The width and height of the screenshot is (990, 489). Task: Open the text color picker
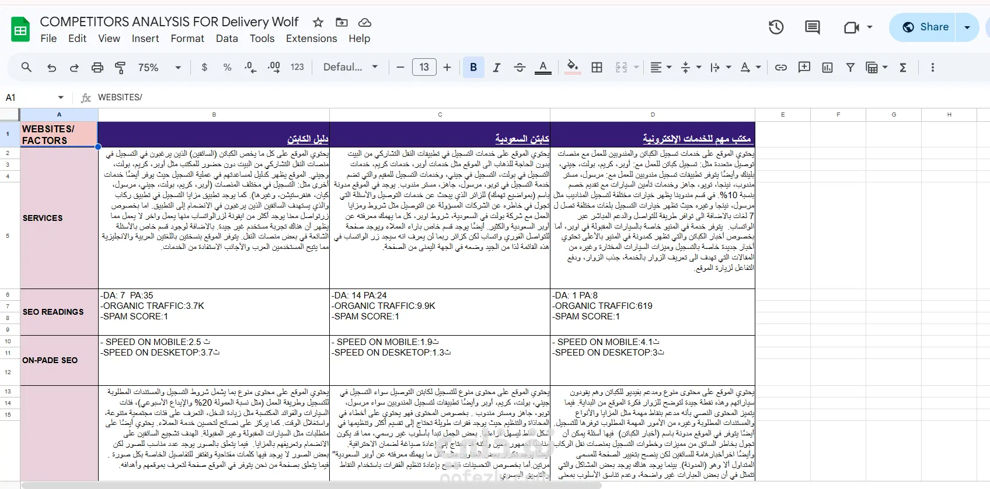coord(543,68)
